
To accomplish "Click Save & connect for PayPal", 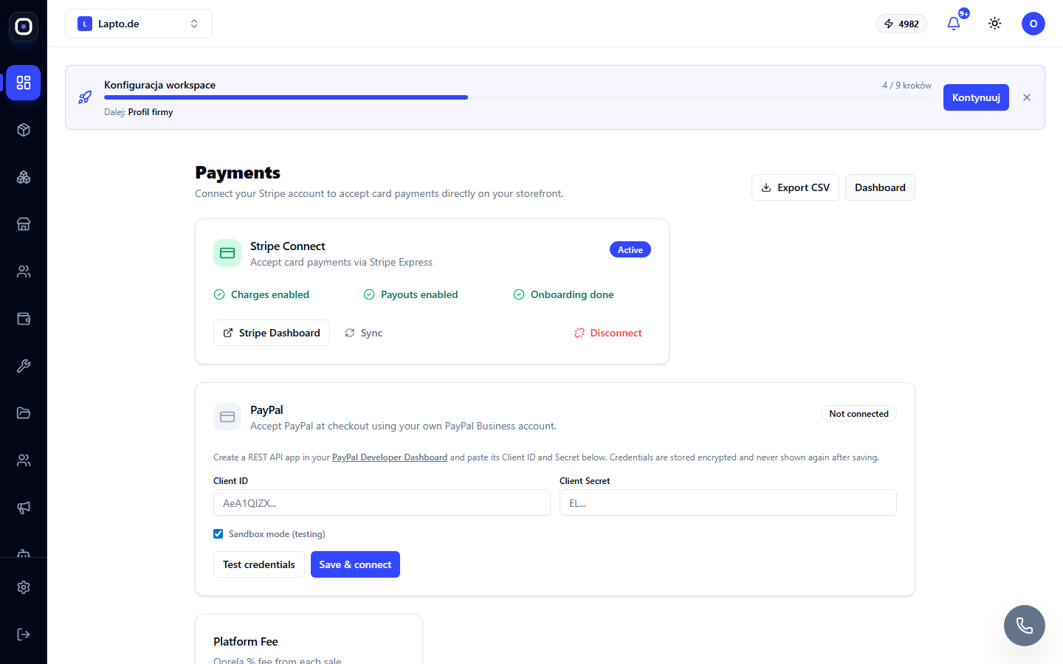I will [355, 564].
